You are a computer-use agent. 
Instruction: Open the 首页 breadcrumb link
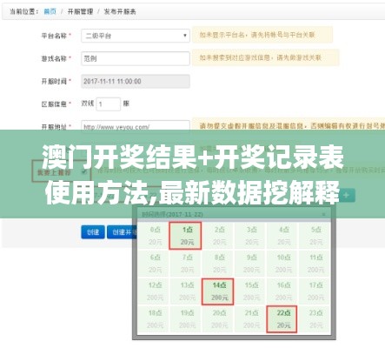coord(50,11)
